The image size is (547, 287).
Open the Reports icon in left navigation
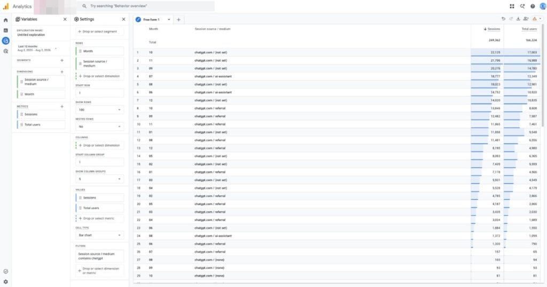click(5, 30)
